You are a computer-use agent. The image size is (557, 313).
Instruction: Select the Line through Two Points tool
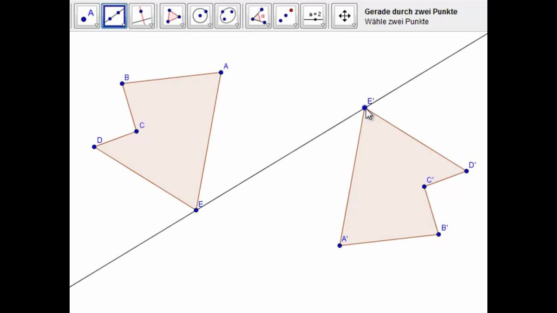pyautogui.click(x=114, y=16)
